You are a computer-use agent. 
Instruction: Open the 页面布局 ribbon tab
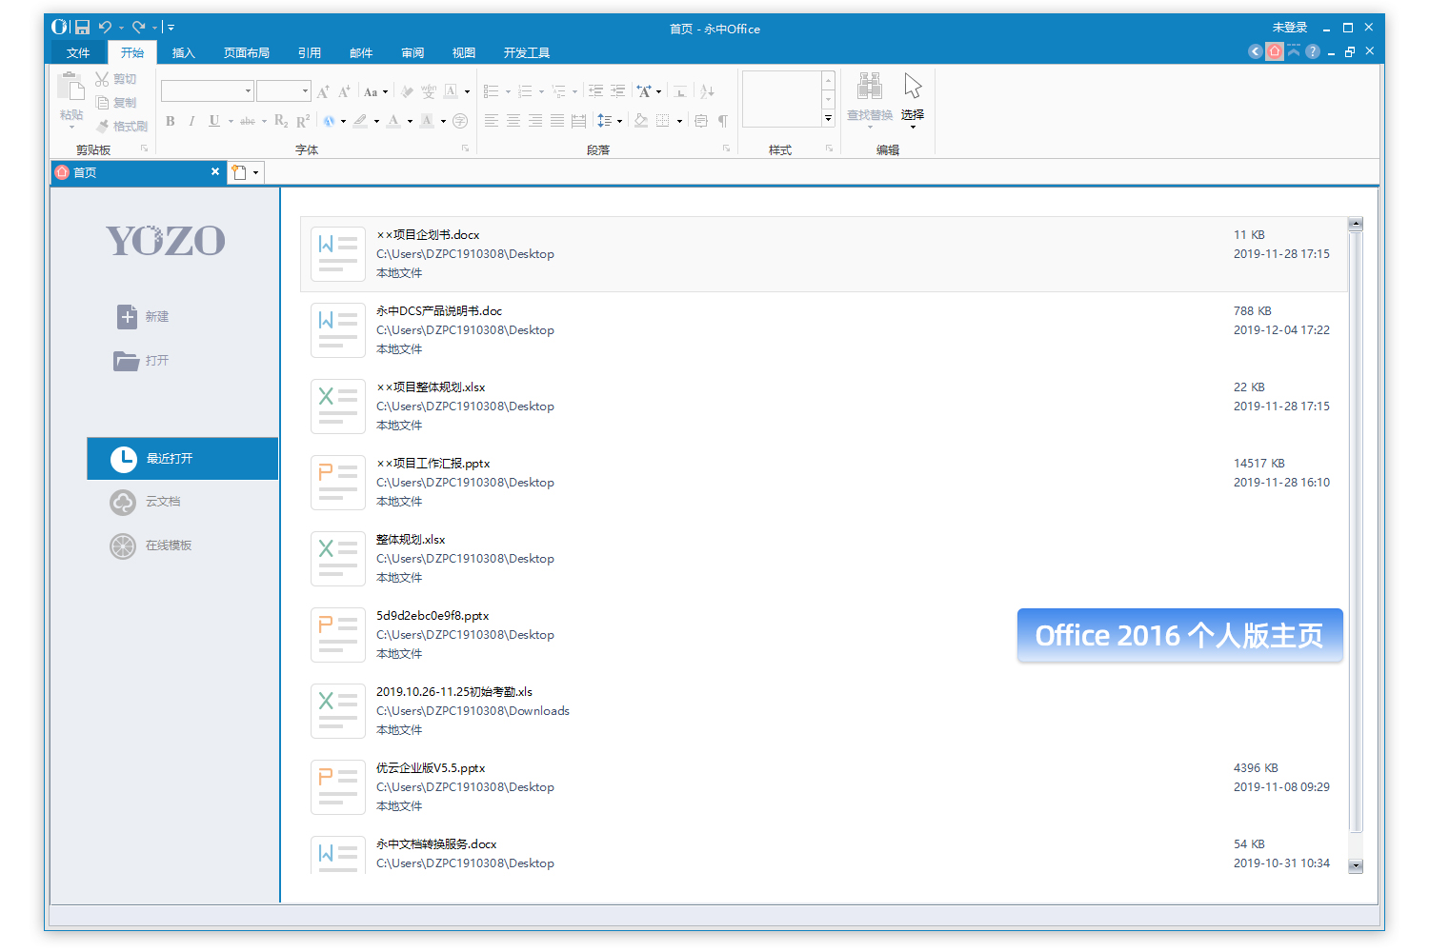(x=246, y=52)
